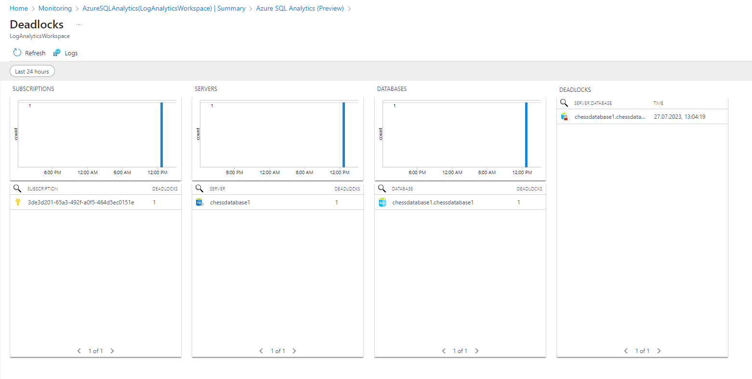Click search magnifier in Subscription list
Viewport: 752px width, 379px height.
tap(17, 189)
